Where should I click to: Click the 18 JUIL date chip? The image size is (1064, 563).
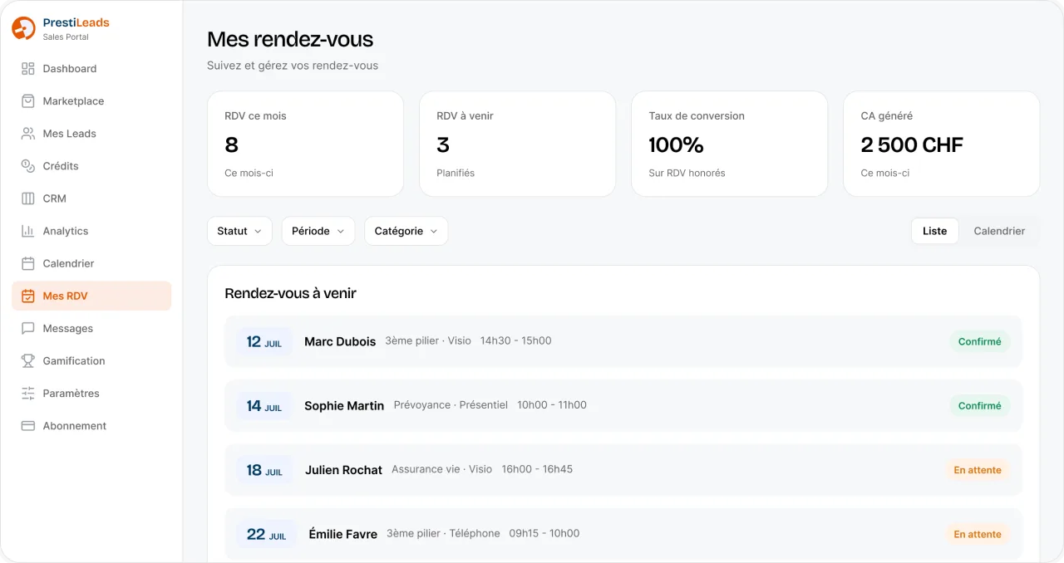pyautogui.click(x=264, y=470)
